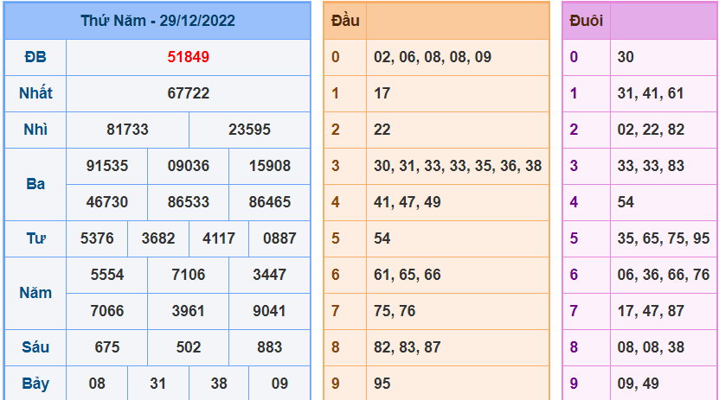719x400 pixels.
Task: Click third prize number 86465
Action: (270, 202)
